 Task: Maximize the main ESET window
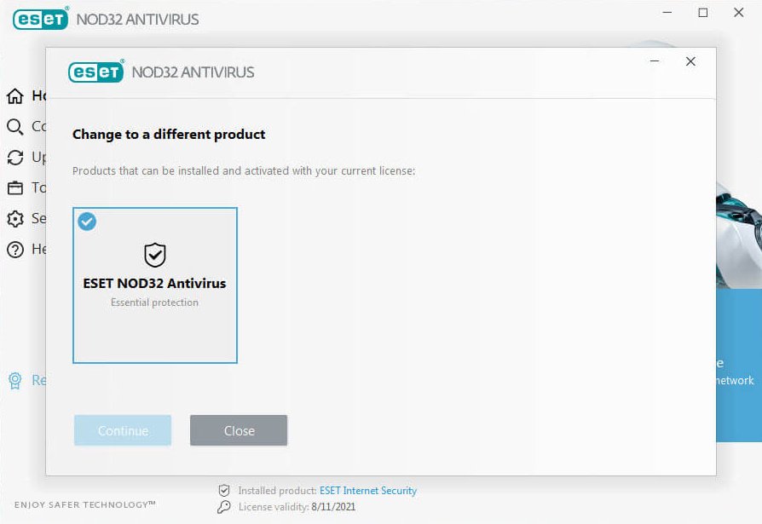coord(702,13)
